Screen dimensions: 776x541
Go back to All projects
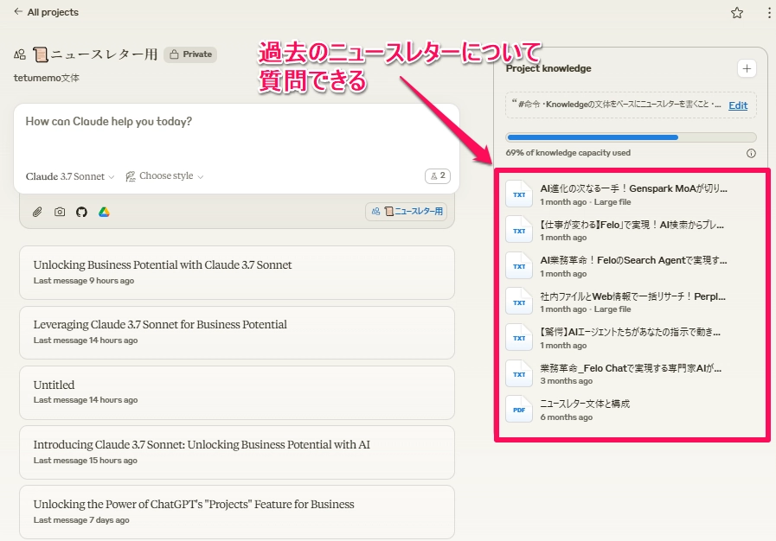(46, 12)
